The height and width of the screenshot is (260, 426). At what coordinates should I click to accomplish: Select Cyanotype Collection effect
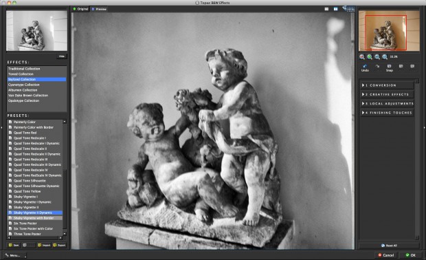[x=36, y=85]
